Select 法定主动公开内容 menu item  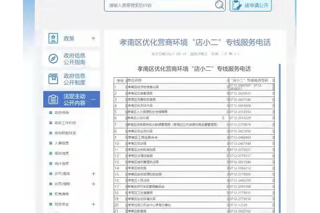coord(71,99)
